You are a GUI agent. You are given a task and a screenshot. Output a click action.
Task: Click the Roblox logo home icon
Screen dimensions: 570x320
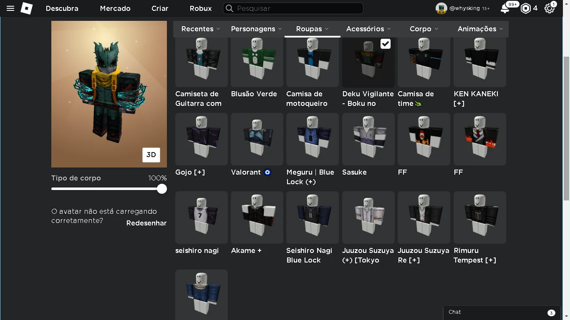click(27, 8)
